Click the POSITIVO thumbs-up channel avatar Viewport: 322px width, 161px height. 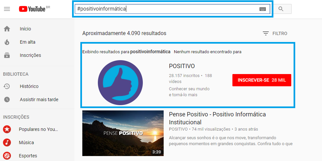point(120,83)
